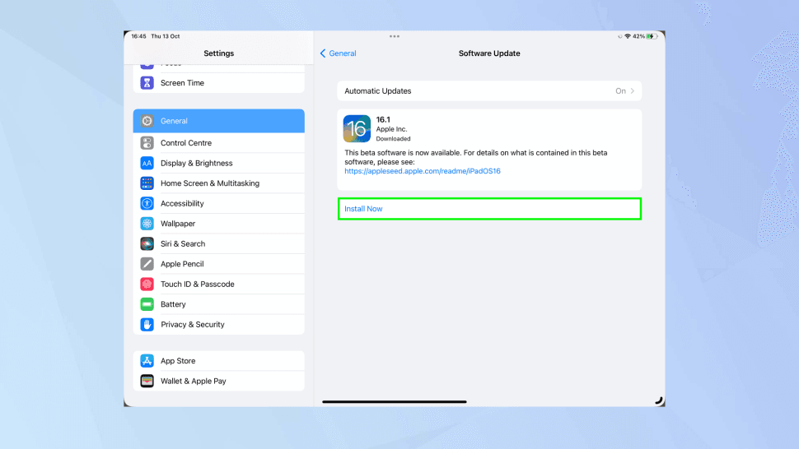Tap the Screen Time hourglass icon

(x=147, y=83)
